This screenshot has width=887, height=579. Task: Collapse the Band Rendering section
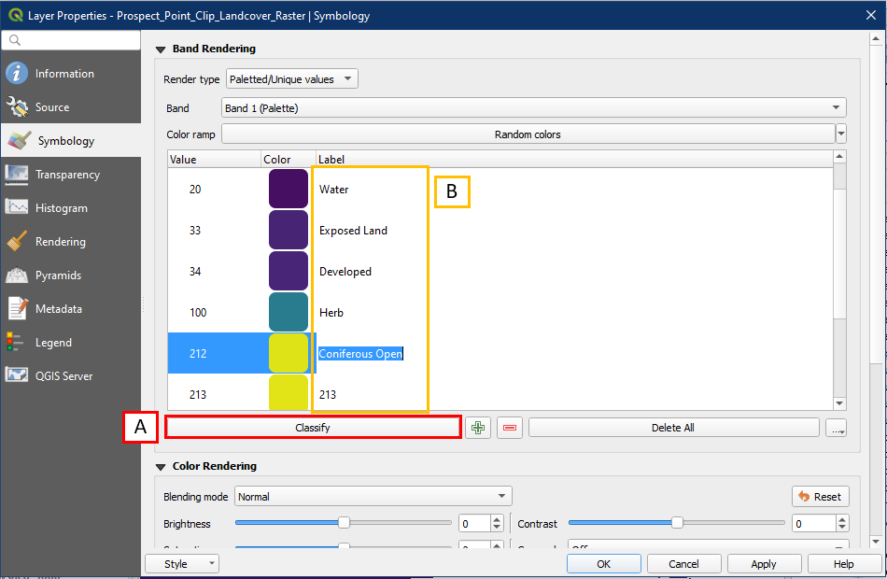tap(161, 49)
